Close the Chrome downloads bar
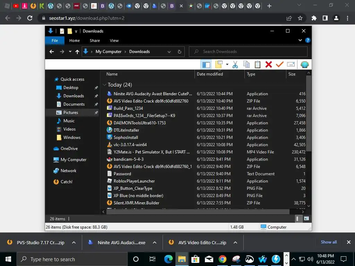The image size is (355, 266). [349, 242]
